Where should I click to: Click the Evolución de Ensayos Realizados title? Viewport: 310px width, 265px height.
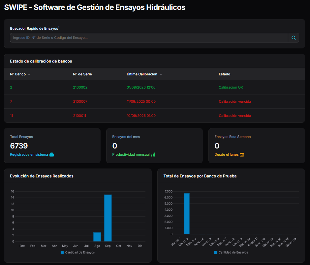coord(42,176)
